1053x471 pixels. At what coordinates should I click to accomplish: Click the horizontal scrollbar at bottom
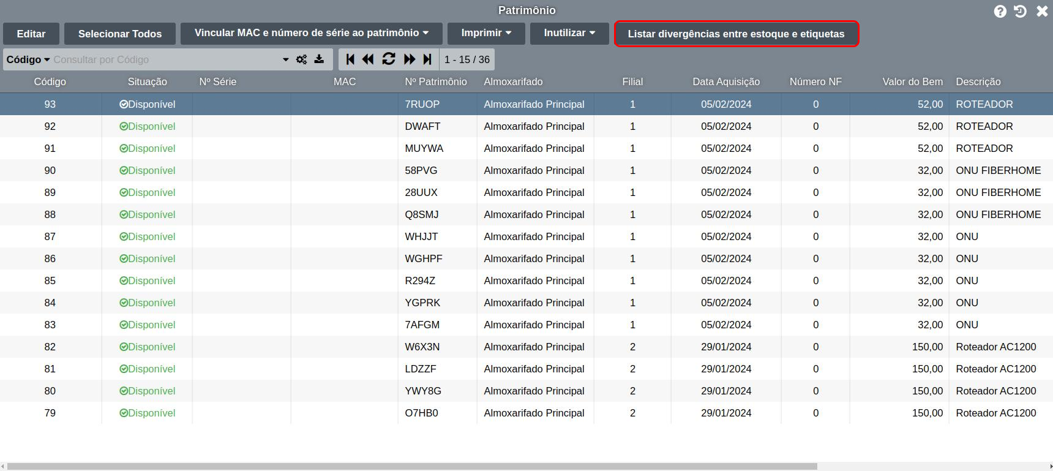click(412, 467)
